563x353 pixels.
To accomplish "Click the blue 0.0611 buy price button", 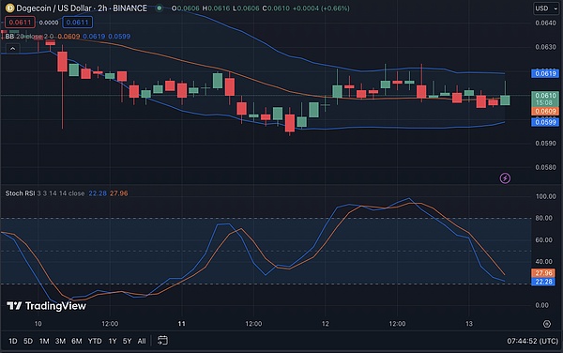I will click(77, 23).
